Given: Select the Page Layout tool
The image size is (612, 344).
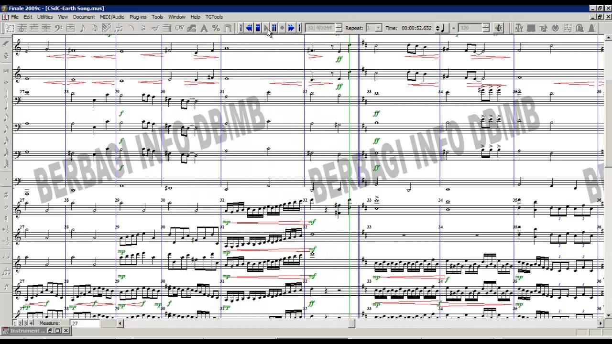Looking at the screenshot, I should [x=228, y=28].
